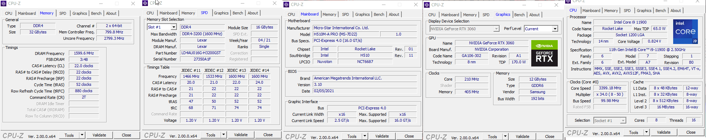This screenshot has height=140, width=706.
Task: Click Validate button in CPU window
Action: point(664,132)
